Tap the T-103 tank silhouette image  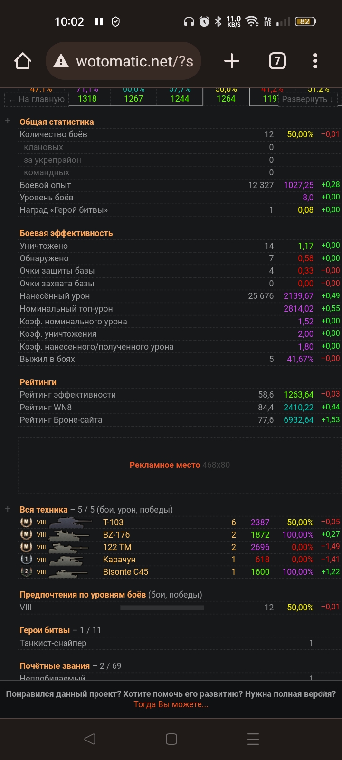pos(71,522)
